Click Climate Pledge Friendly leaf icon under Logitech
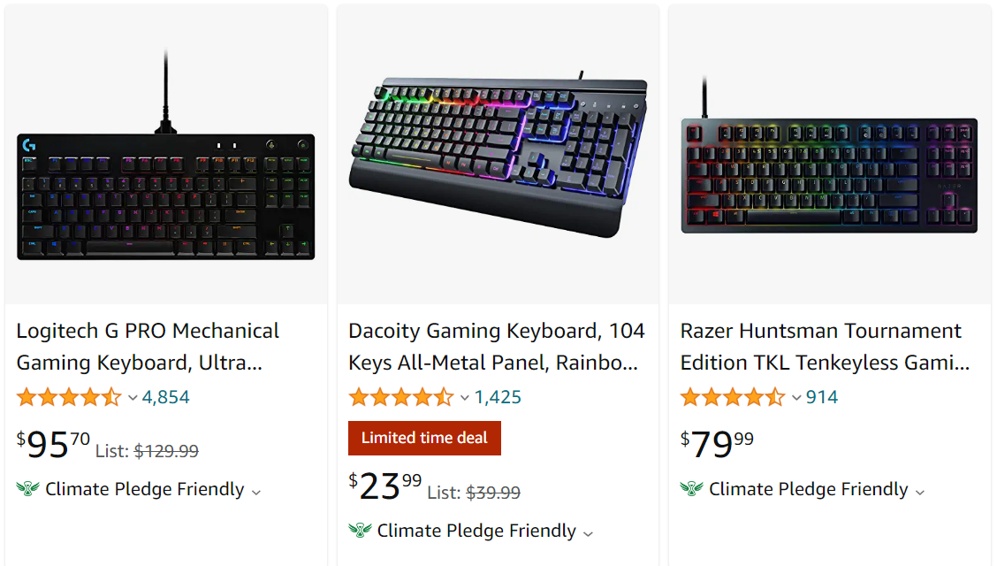 pyautogui.click(x=28, y=489)
